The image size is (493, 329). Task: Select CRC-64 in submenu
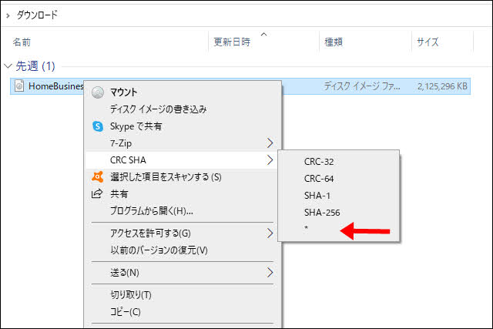[339, 179]
